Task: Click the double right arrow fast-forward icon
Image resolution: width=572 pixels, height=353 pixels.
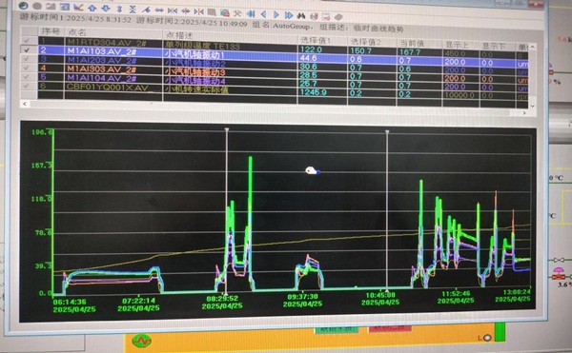Action: click(289, 15)
